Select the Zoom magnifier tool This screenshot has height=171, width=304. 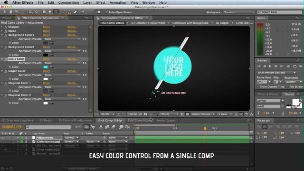17,12
